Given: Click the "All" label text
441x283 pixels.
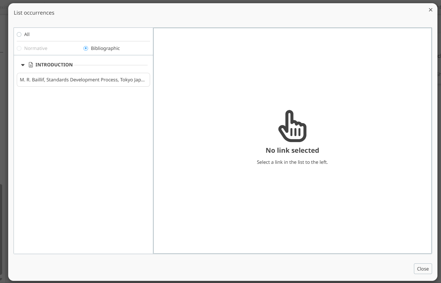Looking at the screenshot, I should (27, 35).
